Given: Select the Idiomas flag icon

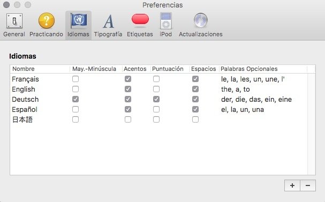Looking at the screenshot, I should coord(79,21).
